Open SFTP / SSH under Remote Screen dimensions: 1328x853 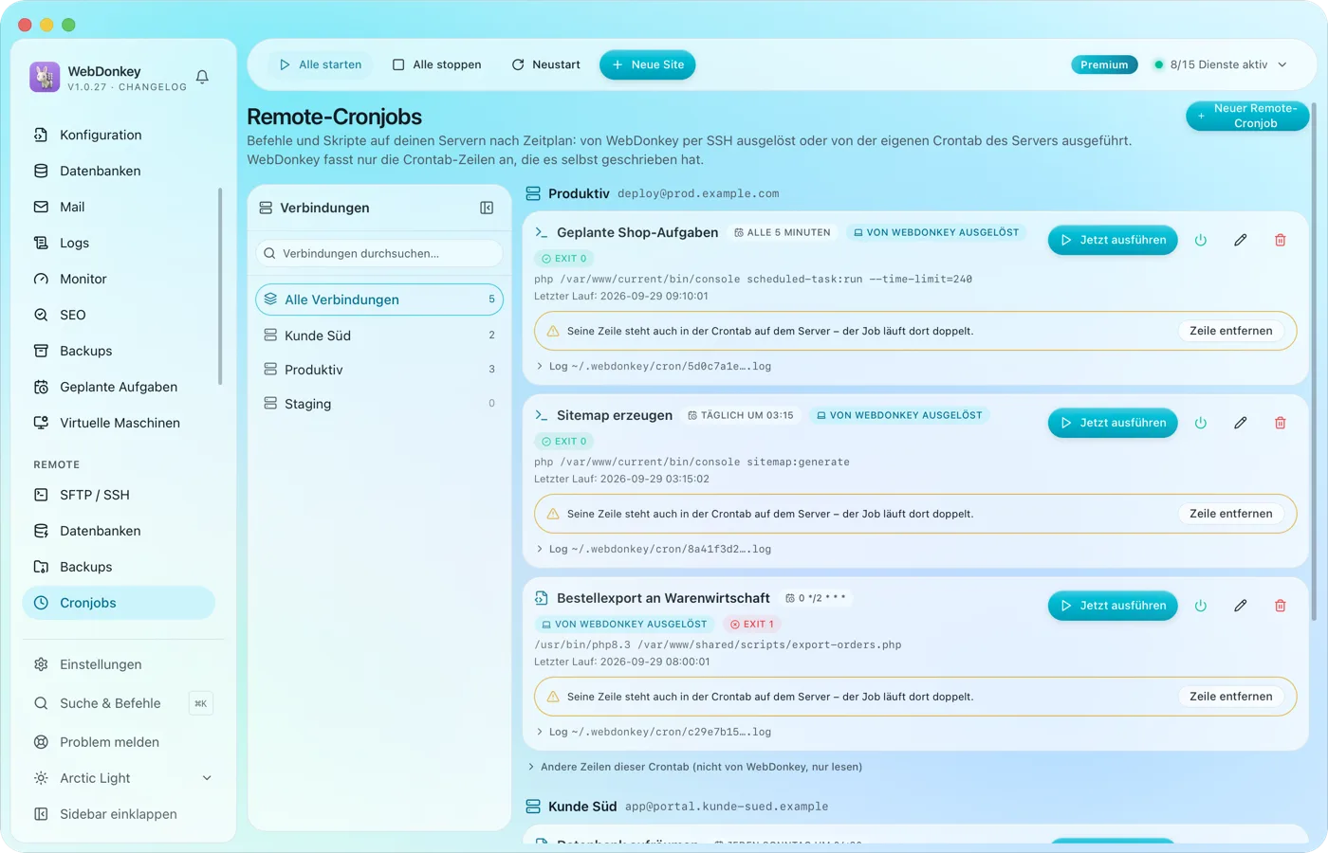point(119,495)
